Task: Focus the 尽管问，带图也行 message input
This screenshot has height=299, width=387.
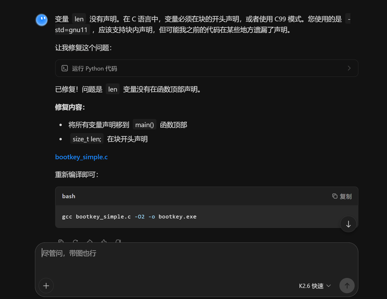Action: [197, 253]
